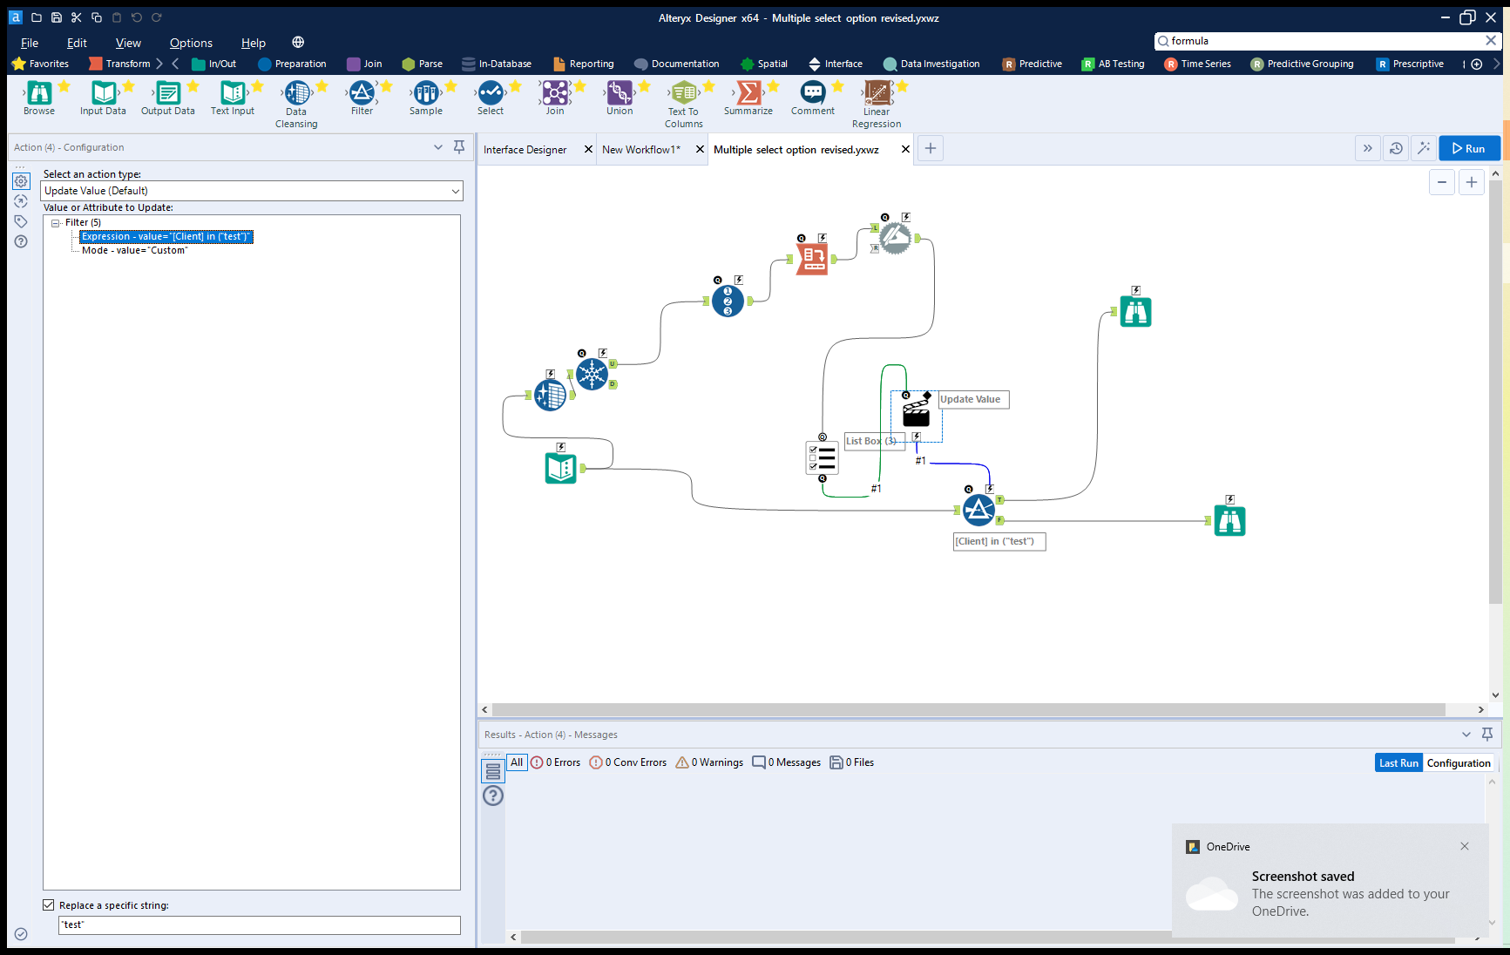Open the Options menu
The image size is (1510, 955).
[191, 42]
